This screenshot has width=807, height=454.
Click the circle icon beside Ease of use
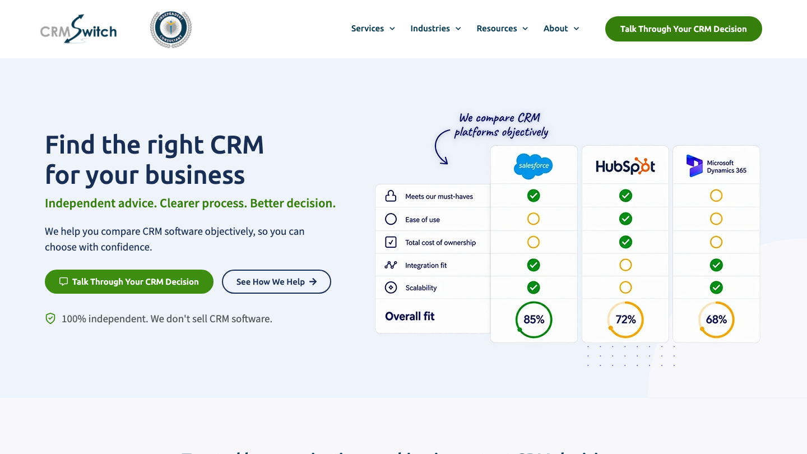click(x=391, y=219)
